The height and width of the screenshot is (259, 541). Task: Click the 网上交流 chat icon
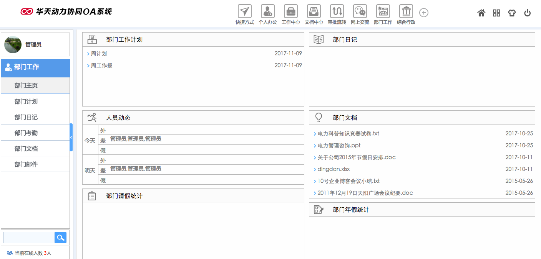point(360,11)
